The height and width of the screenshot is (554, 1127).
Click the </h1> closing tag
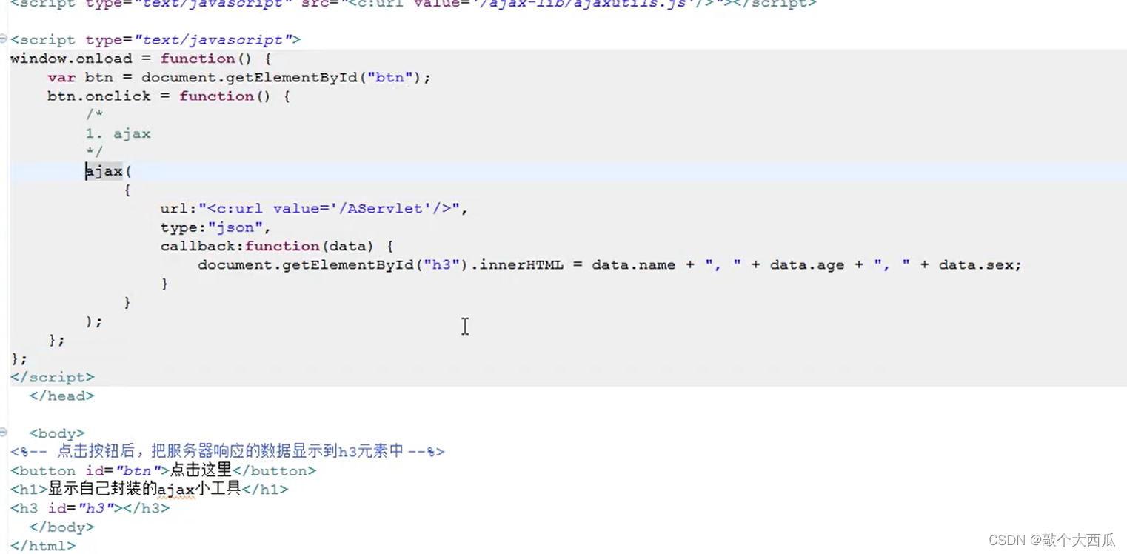[265, 489]
